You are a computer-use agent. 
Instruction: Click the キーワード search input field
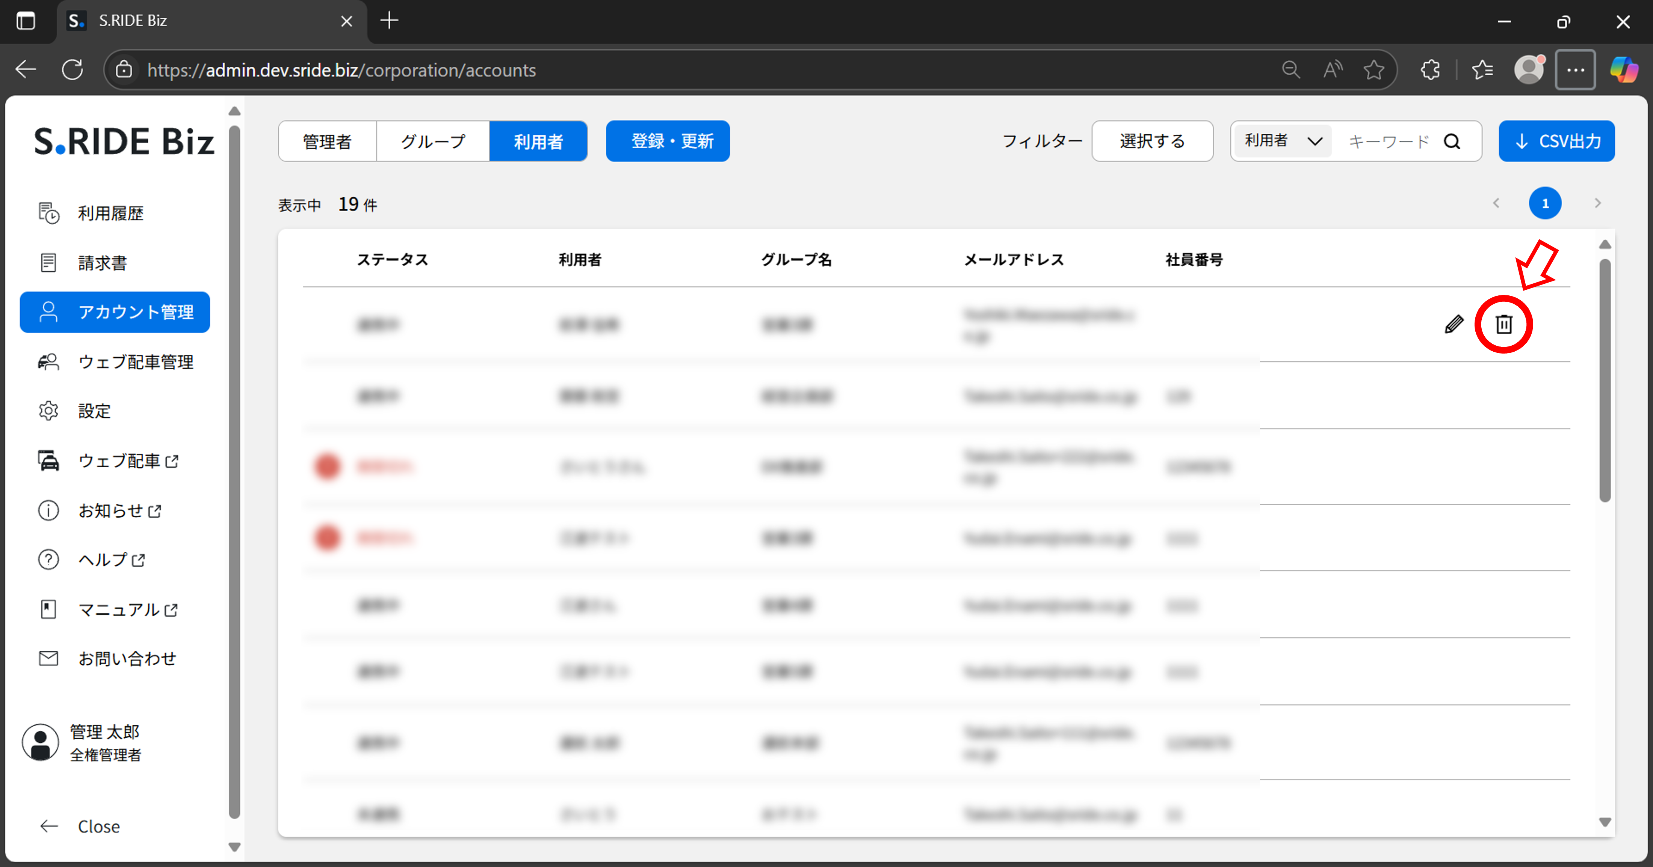1389,141
